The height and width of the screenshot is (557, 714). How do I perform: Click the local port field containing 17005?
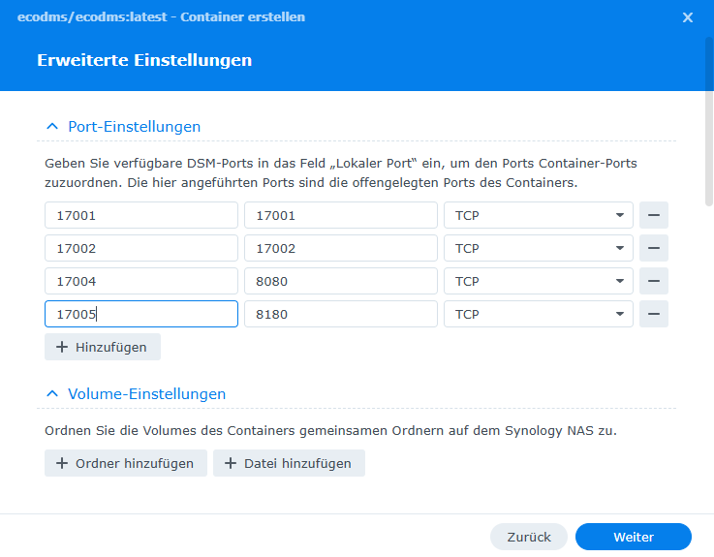(140, 314)
